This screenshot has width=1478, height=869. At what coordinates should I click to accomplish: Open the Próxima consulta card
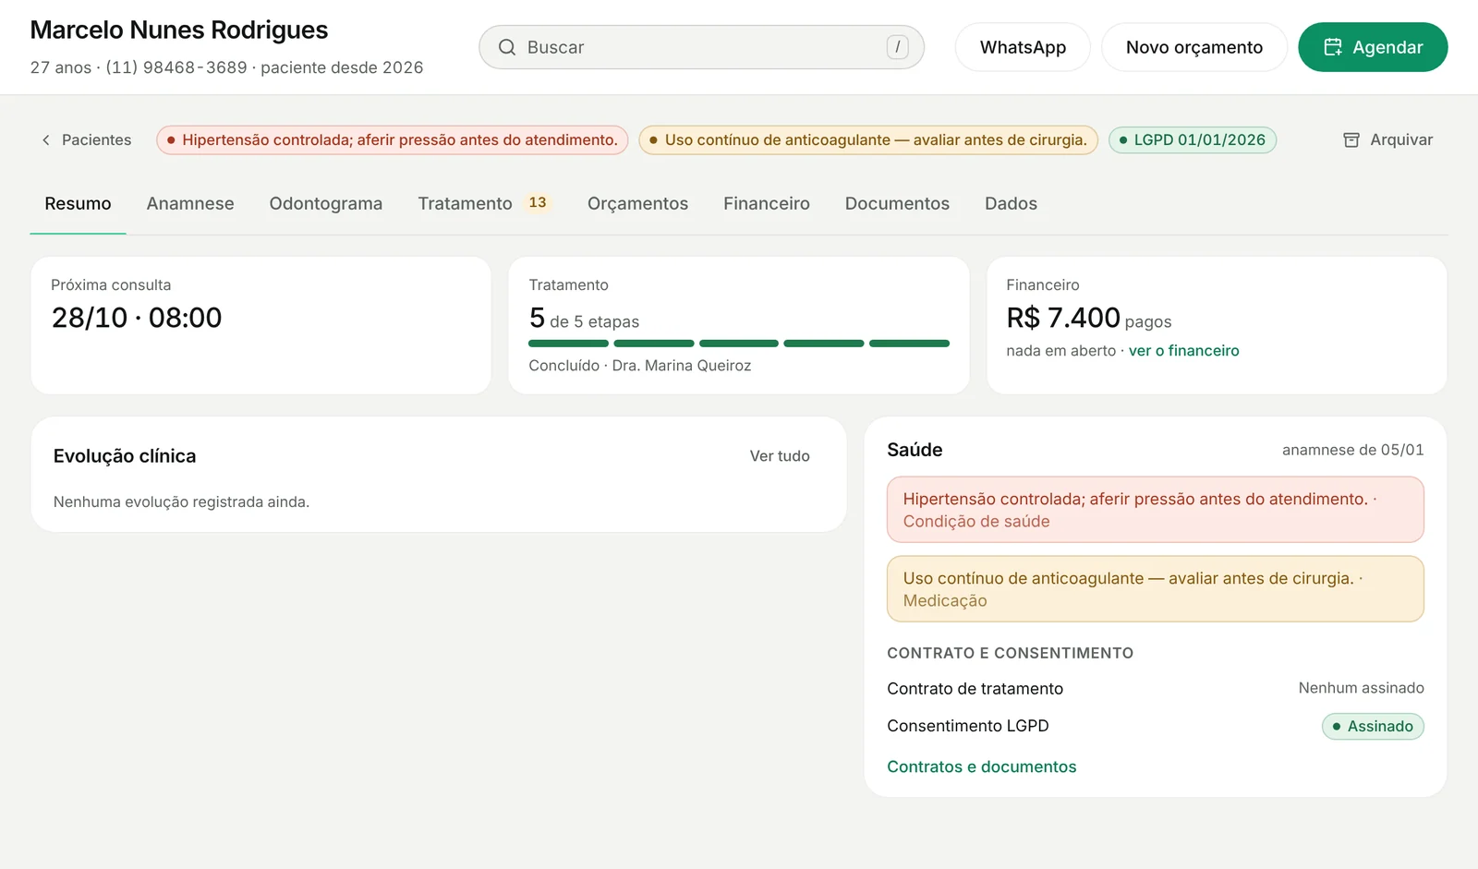[x=260, y=325]
